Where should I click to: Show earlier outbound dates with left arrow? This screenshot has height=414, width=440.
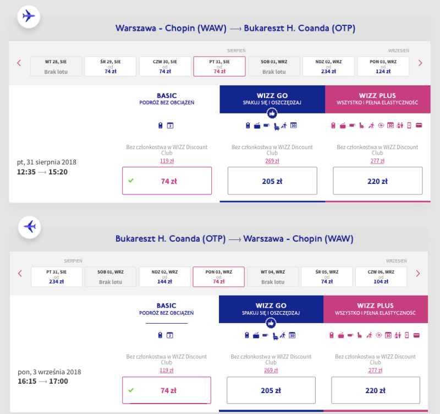coord(19,63)
